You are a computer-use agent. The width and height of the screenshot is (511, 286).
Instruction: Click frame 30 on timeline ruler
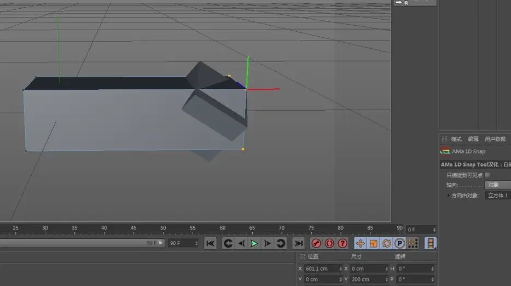point(45,228)
